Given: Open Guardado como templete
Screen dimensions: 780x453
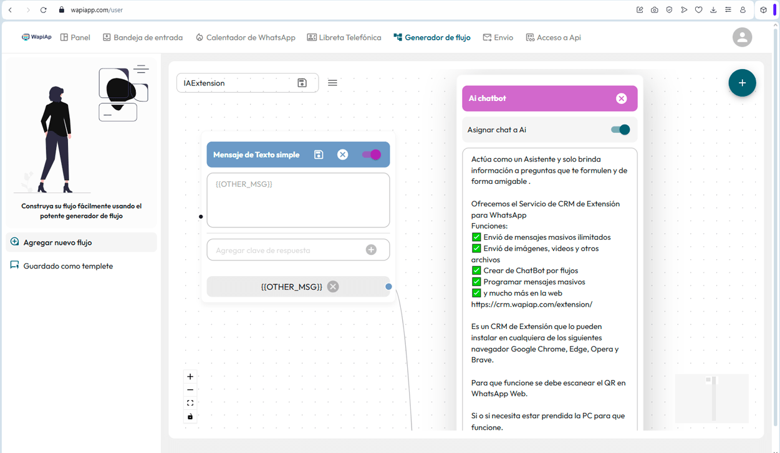Looking at the screenshot, I should pyautogui.click(x=68, y=266).
